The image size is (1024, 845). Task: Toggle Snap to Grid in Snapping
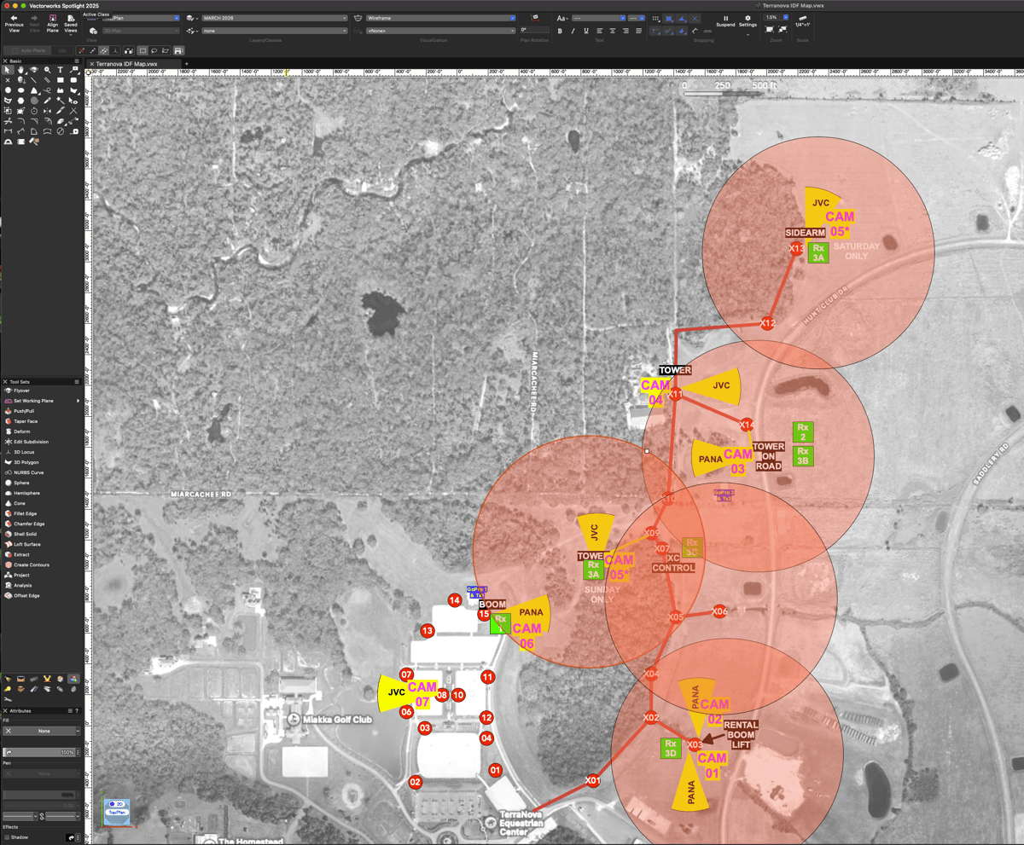click(x=656, y=18)
